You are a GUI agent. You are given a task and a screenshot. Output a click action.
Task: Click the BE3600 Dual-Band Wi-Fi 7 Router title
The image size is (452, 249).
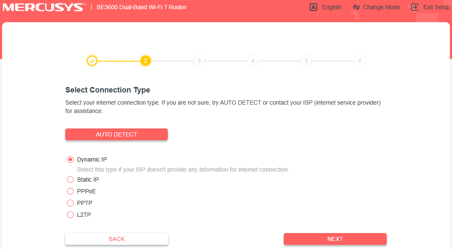141,7
